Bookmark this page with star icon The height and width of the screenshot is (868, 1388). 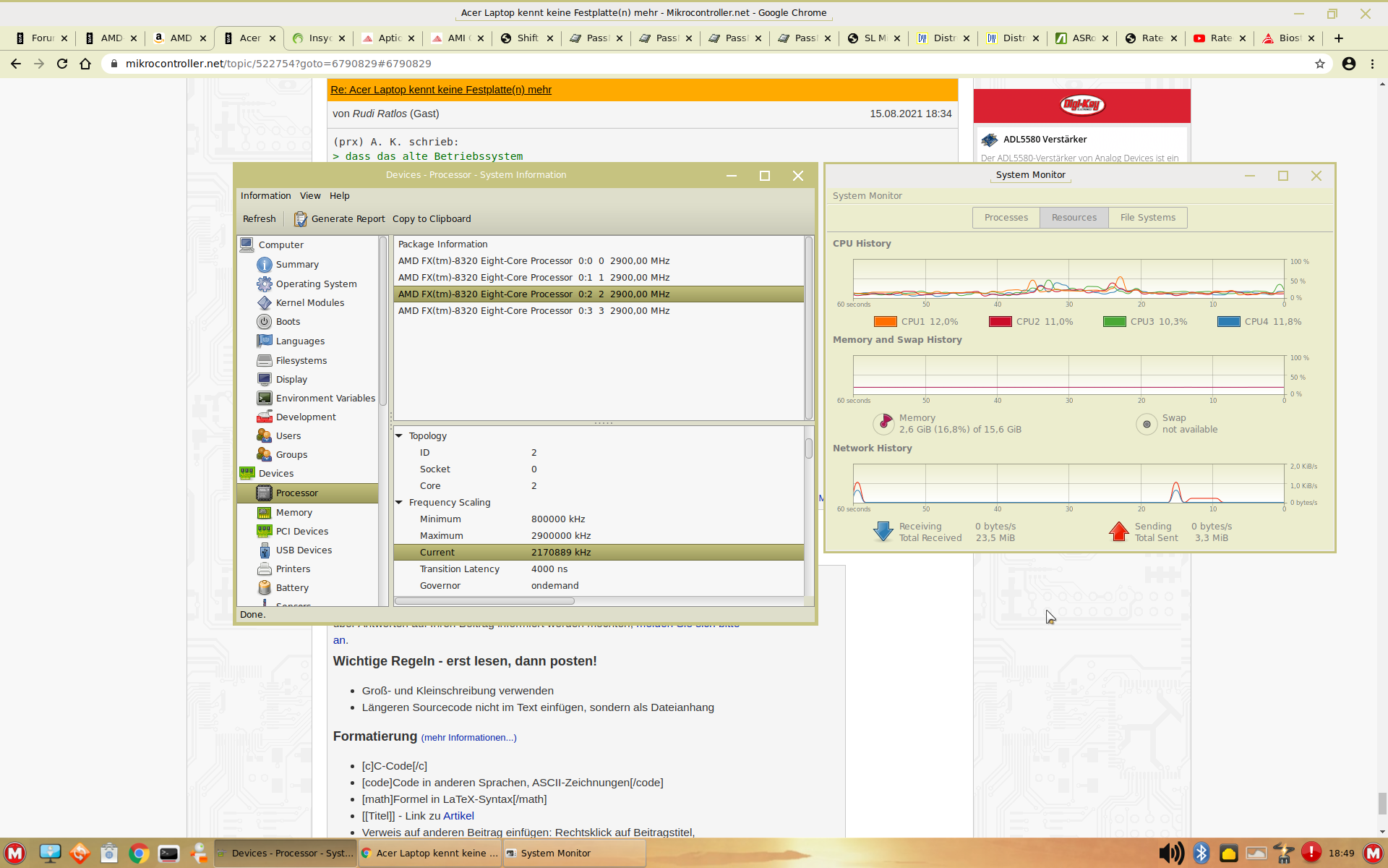tap(1320, 64)
